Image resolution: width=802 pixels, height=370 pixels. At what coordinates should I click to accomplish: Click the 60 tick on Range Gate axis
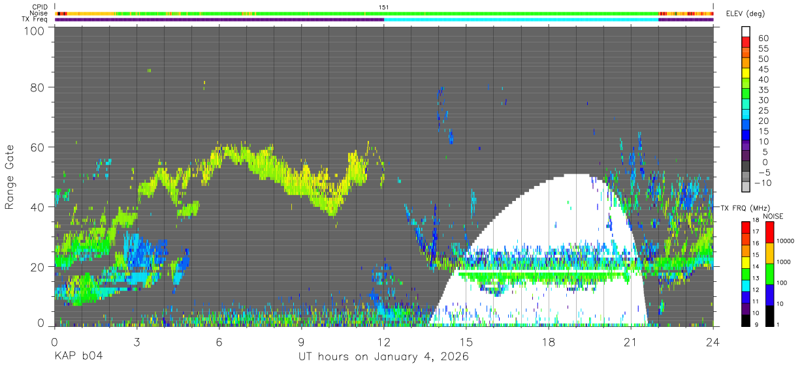(39, 147)
